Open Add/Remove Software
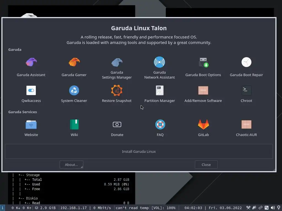The height and width of the screenshot is (211, 282). pos(203,94)
